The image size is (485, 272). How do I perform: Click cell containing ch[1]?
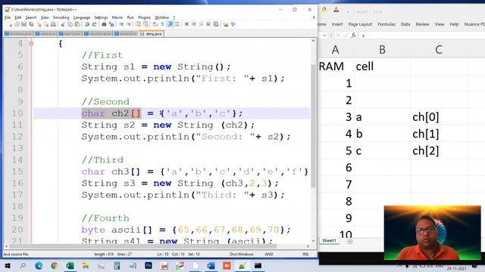439,134
